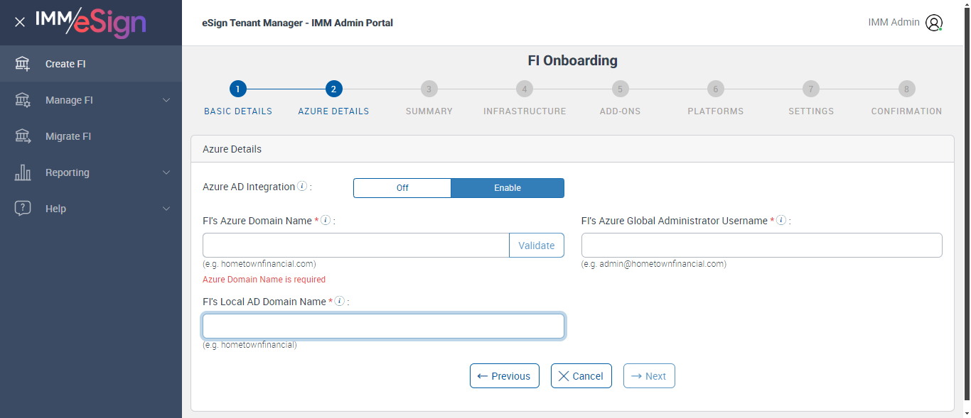The width and height of the screenshot is (971, 418).
Task: Click the Azure Global Administrator Username field
Action: click(761, 245)
